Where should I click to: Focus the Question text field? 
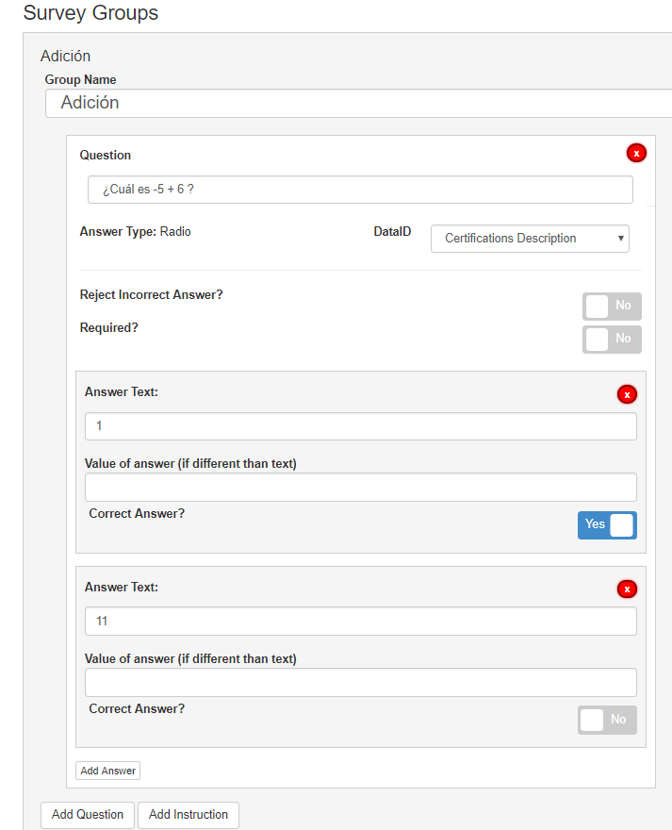point(360,190)
